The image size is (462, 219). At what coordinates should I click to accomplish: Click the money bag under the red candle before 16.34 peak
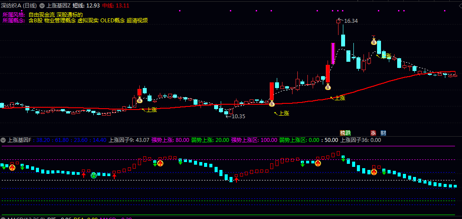[328, 87]
